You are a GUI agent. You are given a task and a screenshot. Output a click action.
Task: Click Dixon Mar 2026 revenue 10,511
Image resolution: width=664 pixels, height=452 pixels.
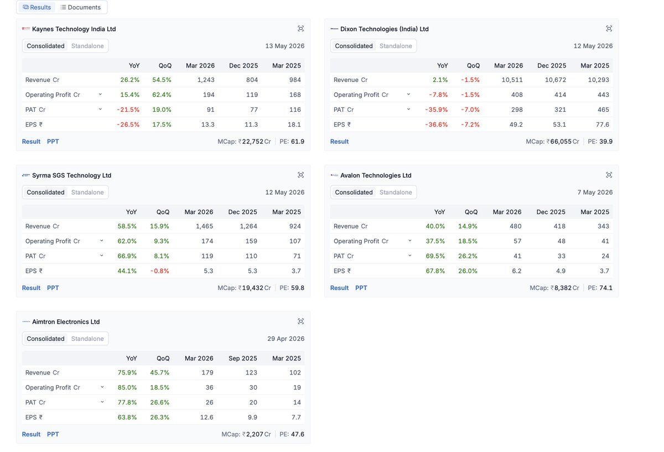click(512, 80)
